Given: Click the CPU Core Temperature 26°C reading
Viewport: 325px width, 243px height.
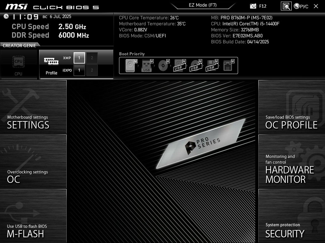Looking at the screenshot, I should pos(149,18).
